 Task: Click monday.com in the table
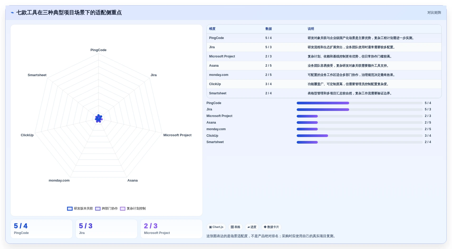219,75
